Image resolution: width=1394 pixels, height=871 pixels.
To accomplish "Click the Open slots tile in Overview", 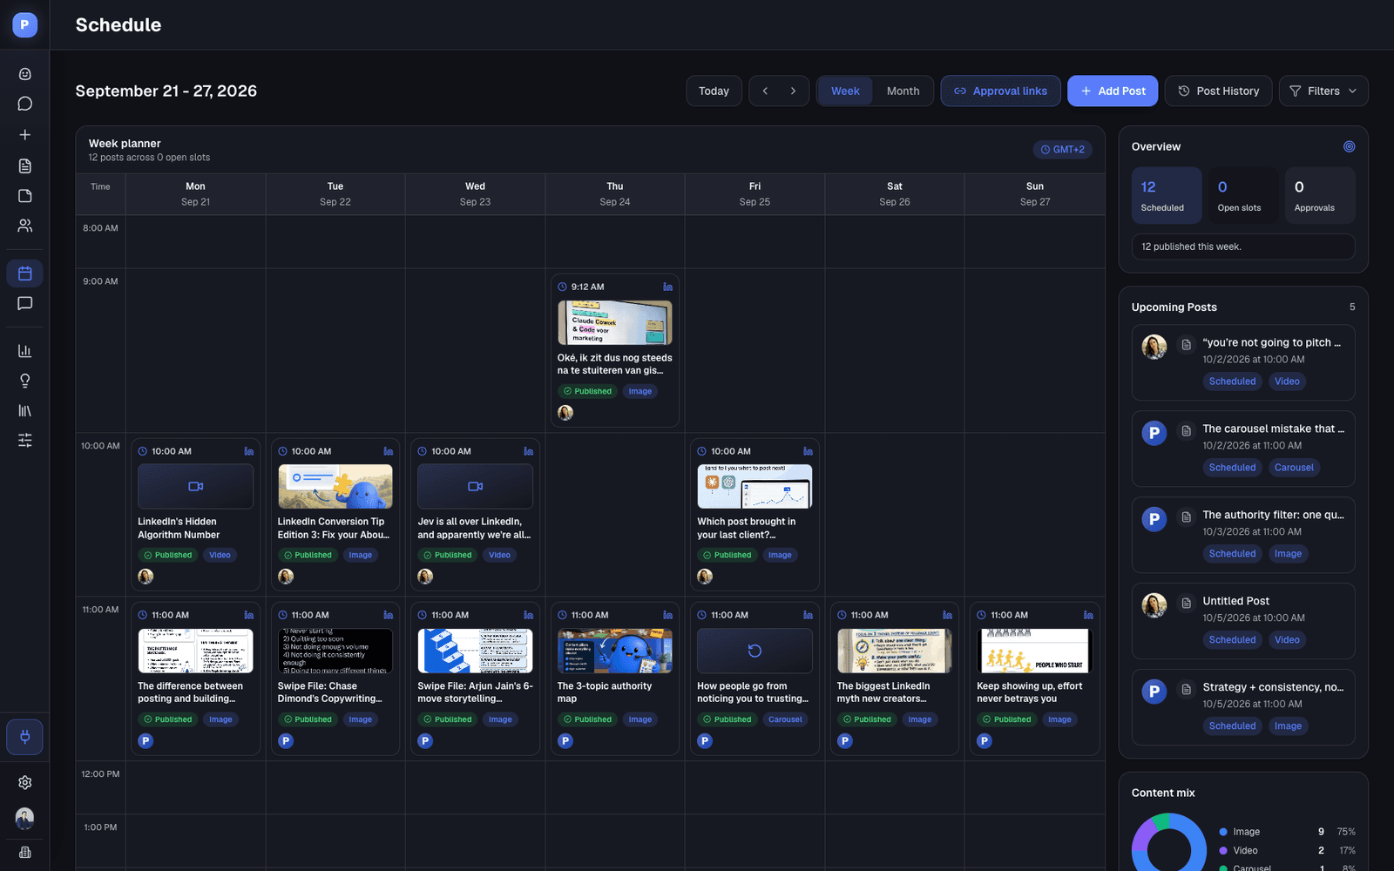I will pos(1243,196).
